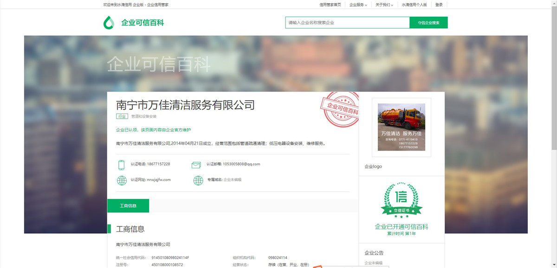This screenshot has height=268, width=557.
Task: Expand the 关于我们 dropdown menu
Action: [x=384, y=5]
